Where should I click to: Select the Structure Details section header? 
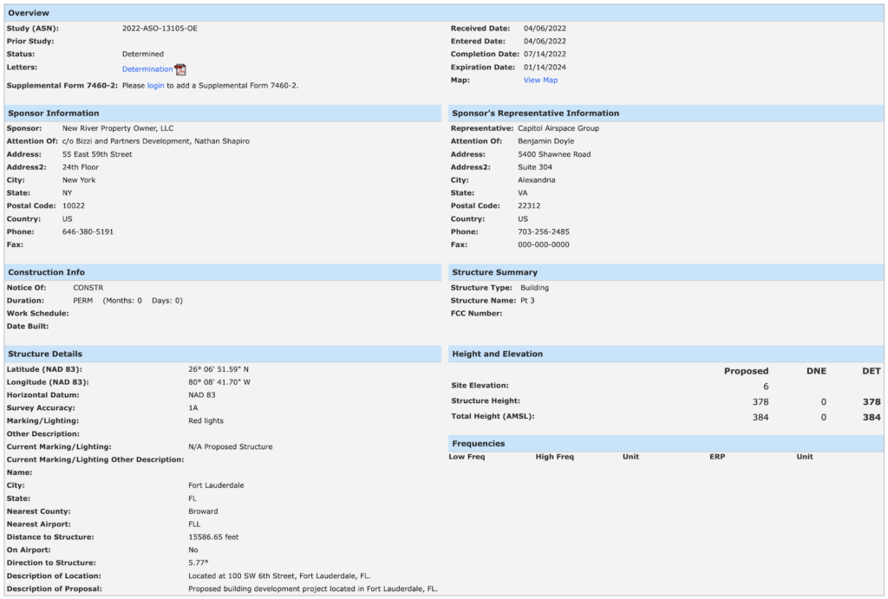pyautogui.click(x=45, y=354)
